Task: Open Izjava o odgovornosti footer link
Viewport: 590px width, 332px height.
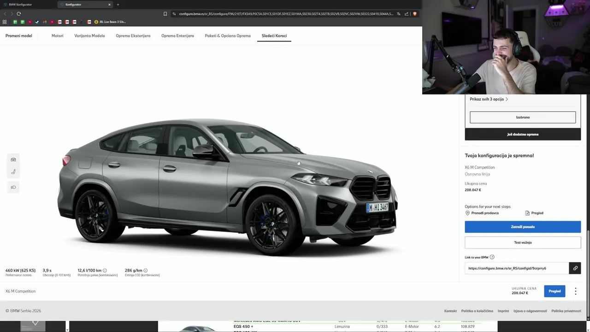Action: point(530,311)
